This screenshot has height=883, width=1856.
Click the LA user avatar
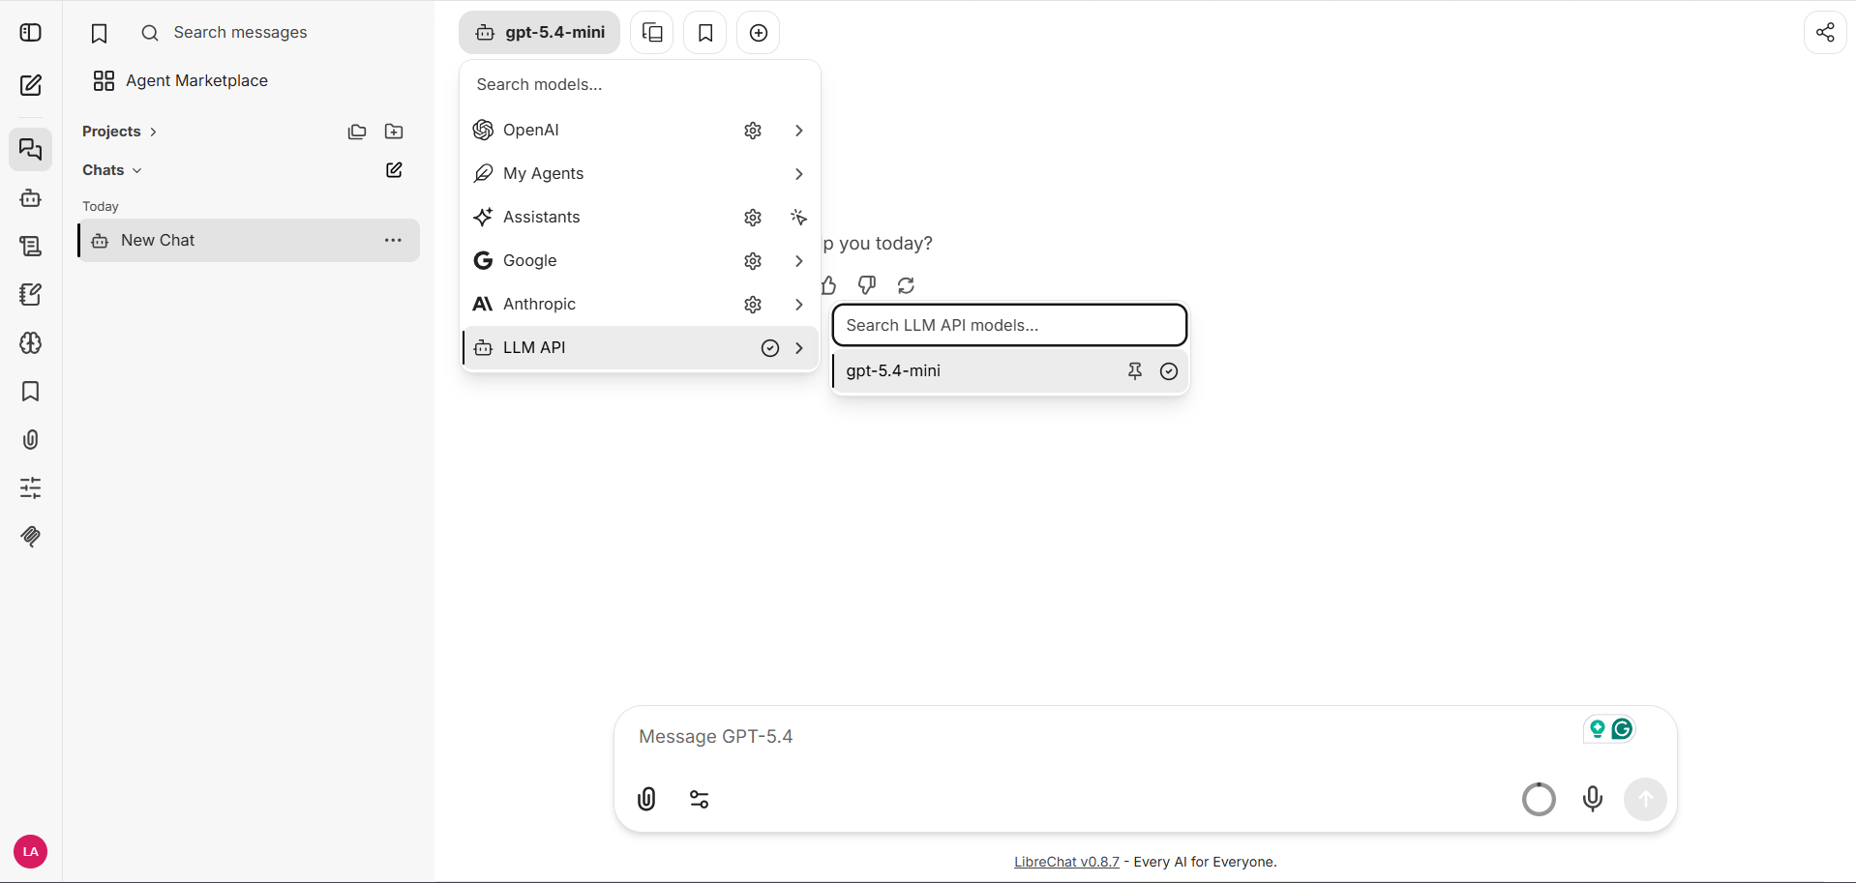pos(31,851)
